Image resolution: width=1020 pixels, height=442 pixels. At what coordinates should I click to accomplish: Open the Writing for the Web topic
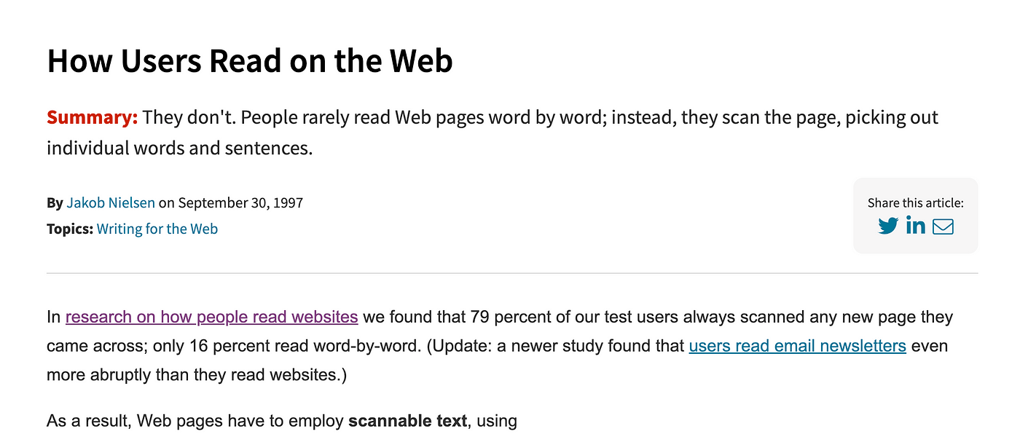[157, 229]
